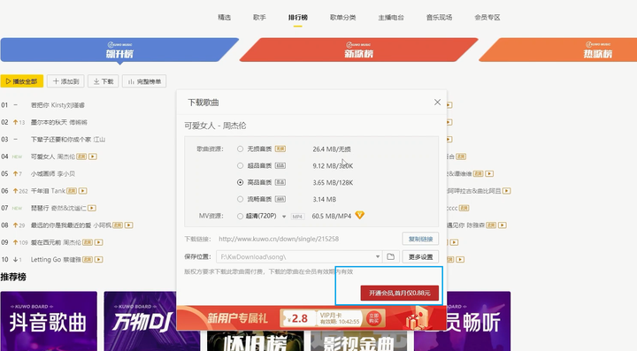This screenshot has width=637, height=351.
Task: Click song row 01 by Kirsty刘瑾睿
Action: point(58,105)
